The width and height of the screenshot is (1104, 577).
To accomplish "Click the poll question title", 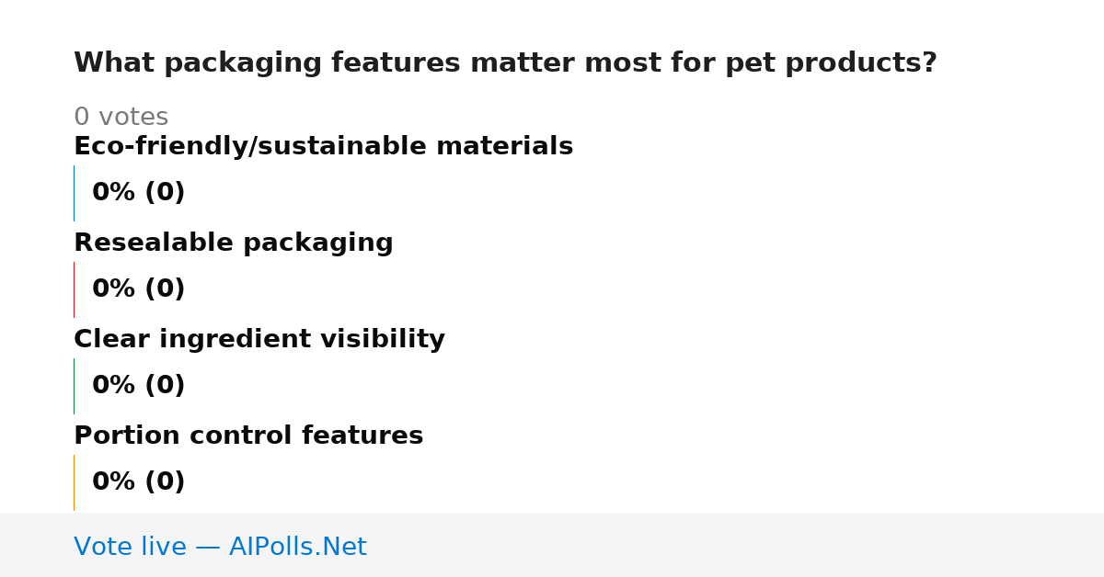I will (x=505, y=63).
